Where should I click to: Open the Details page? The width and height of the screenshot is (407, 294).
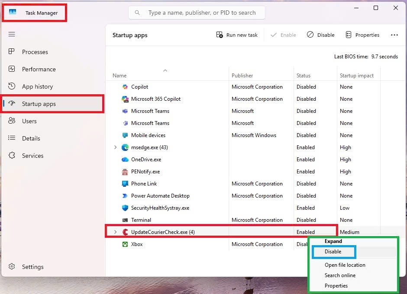pos(31,138)
